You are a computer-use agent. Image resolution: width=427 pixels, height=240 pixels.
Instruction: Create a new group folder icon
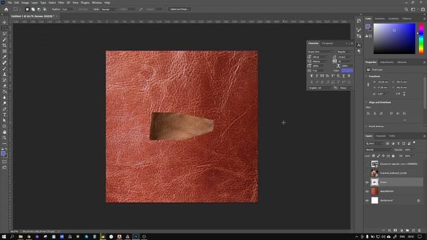point(408,231)
